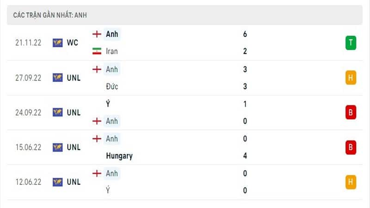Image resolution: width=370 pixels, height=208 pixels.
Task: Click the UNL competition icon on 27.09.22
Action: (57, 78)
